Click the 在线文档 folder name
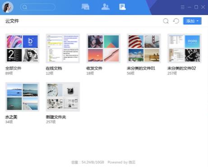Image resolution: width=208 pixels, height=167 pixels. (x=54, y=68)
